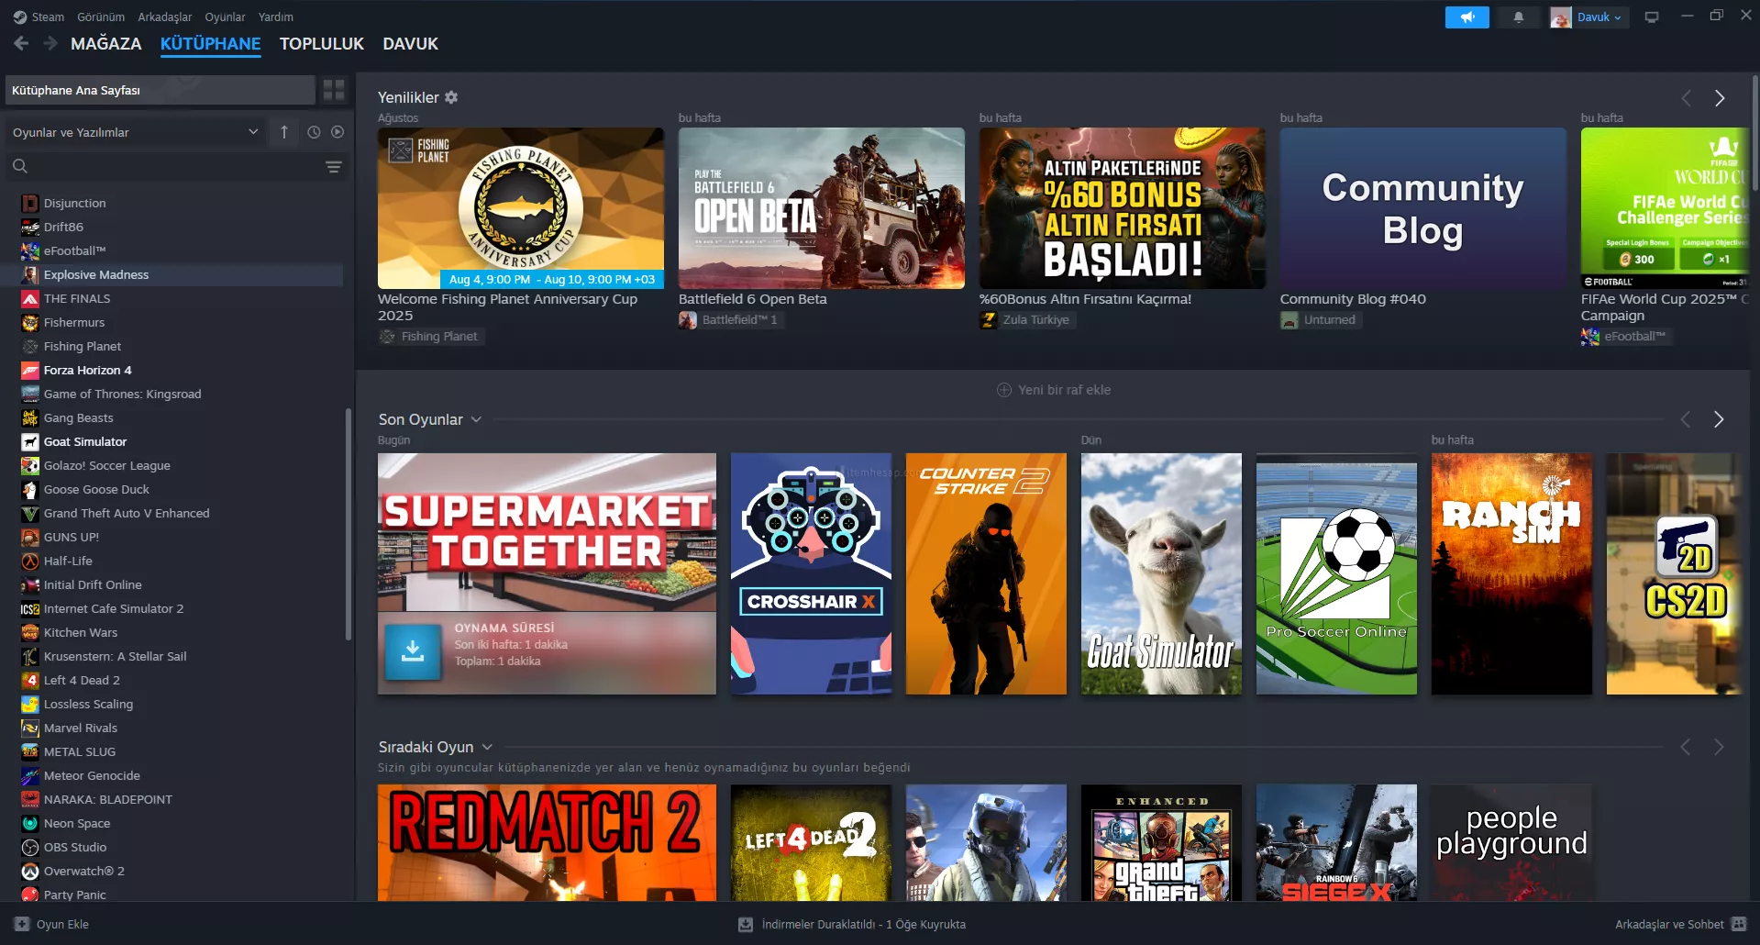Click the game list scrollbar

click(x=348, y=523)
